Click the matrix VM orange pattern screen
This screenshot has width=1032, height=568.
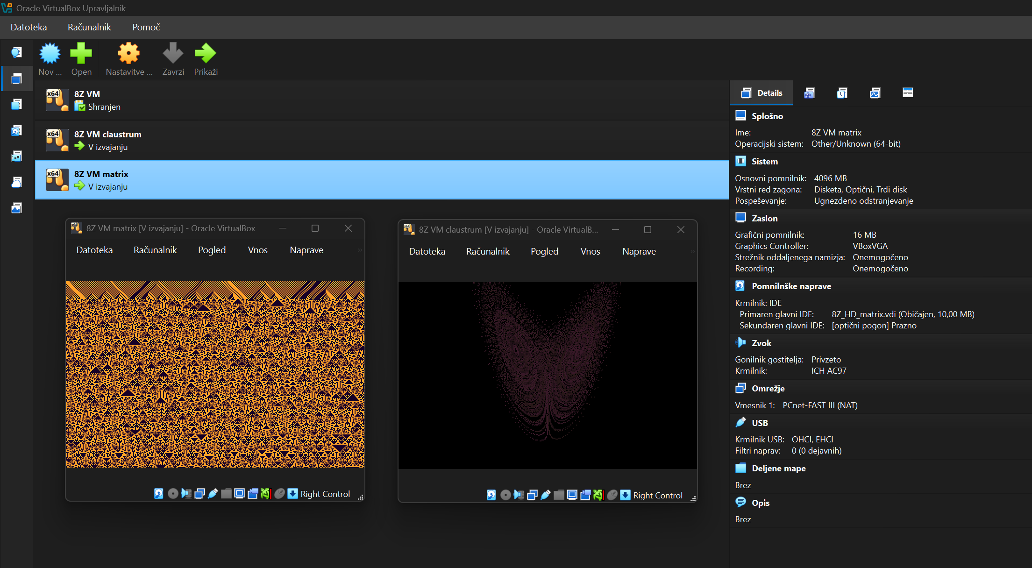(x=215, y=374)
